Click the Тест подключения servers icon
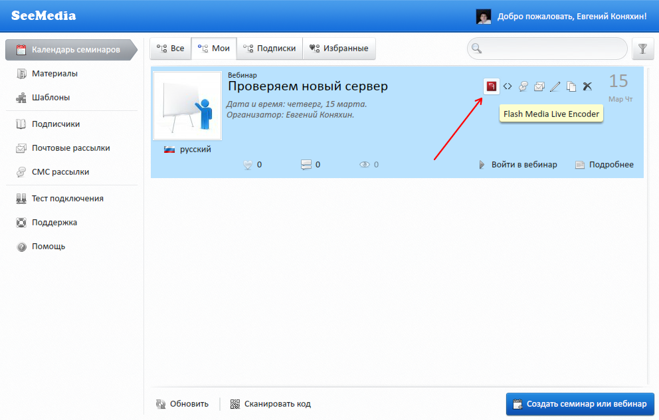The image size is (659, 420). pyautogui.click(x=21, y=199)
